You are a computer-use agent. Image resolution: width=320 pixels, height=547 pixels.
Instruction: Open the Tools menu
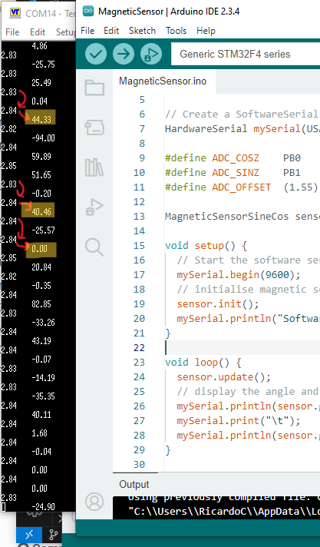coord(176,31)
